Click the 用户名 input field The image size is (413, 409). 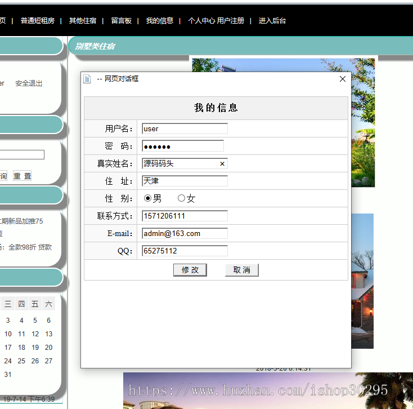185,128
